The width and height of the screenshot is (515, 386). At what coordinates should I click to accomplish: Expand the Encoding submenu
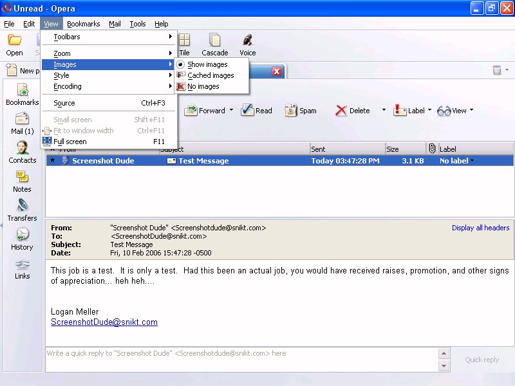tap(109, 86)
